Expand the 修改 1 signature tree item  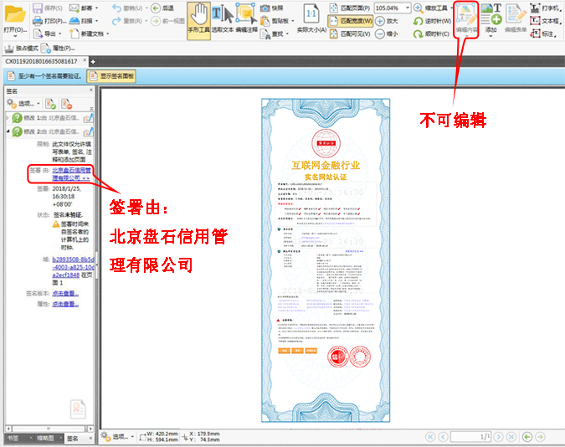(x=6, y=118)
